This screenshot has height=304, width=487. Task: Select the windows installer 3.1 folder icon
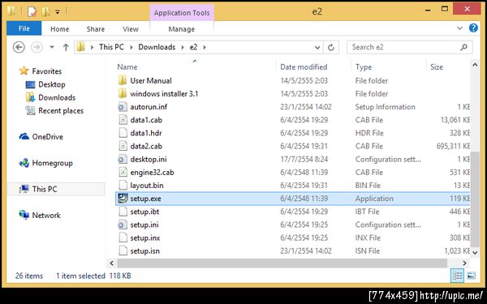pyautogui.click(x=123, y=94)
